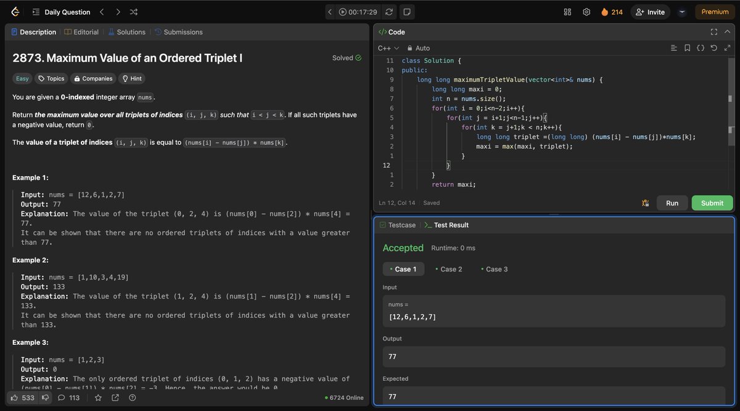
Task: Click the Premium button
Action: [715, 12]
